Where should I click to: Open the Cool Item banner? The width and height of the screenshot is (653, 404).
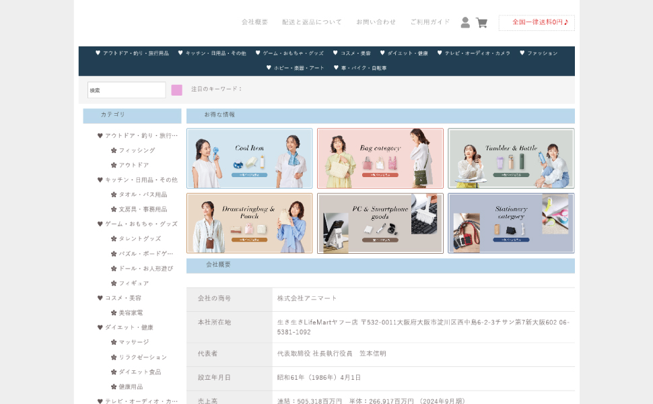click(x=249, y=158)
